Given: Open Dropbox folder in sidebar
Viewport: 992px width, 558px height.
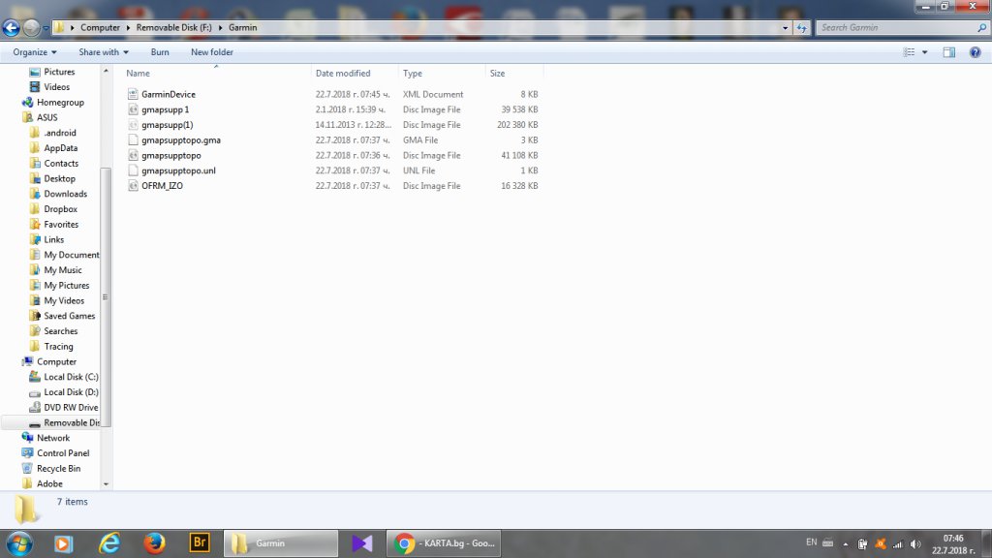Looking at the screenshot, I should 61,209.
